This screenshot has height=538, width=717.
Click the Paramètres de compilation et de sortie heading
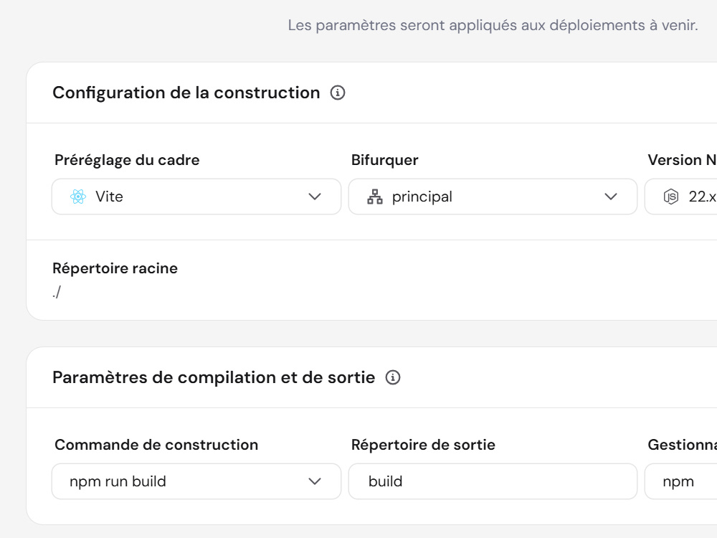pos(214,377)
